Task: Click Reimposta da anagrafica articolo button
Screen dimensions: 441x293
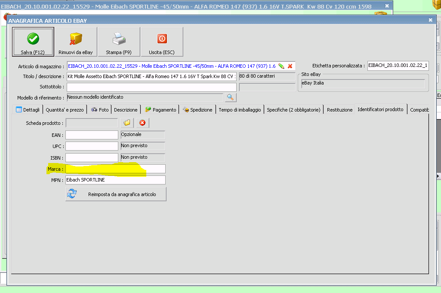Action: point(116,194)
